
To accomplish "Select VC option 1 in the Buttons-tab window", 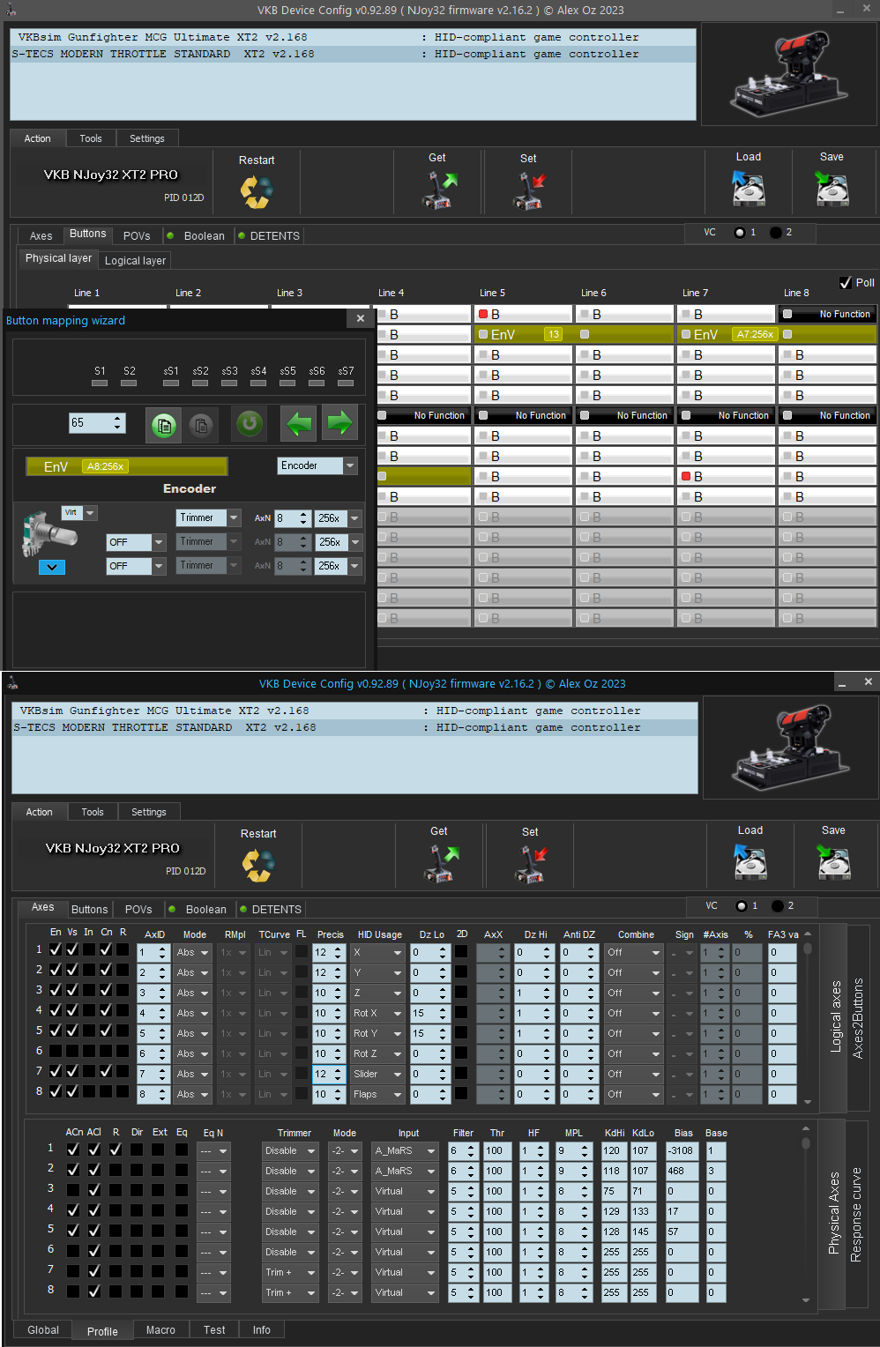I will point(740,233).
